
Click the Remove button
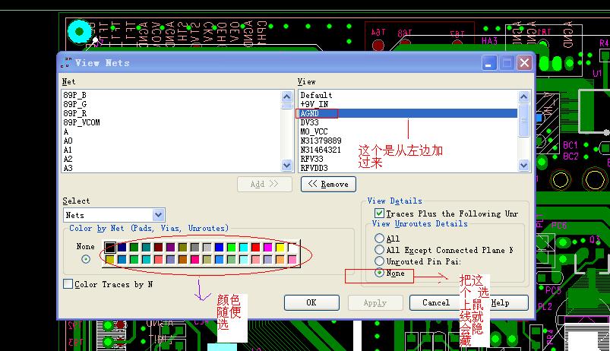(328, 184)
